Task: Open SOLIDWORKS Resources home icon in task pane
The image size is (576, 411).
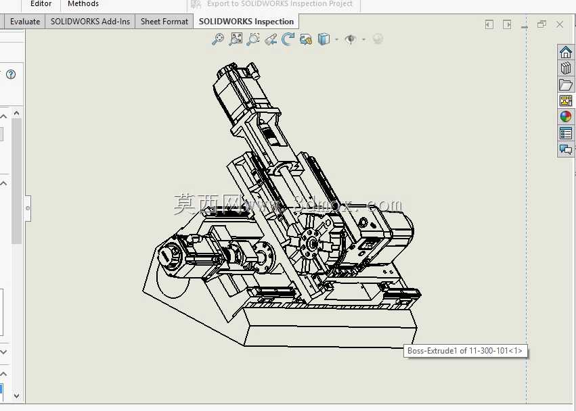Action: pos(566,52)
